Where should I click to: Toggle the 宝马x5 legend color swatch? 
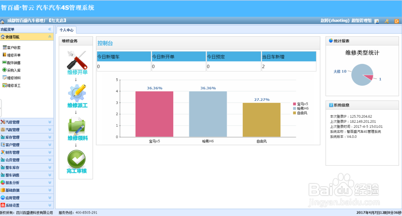294,104
